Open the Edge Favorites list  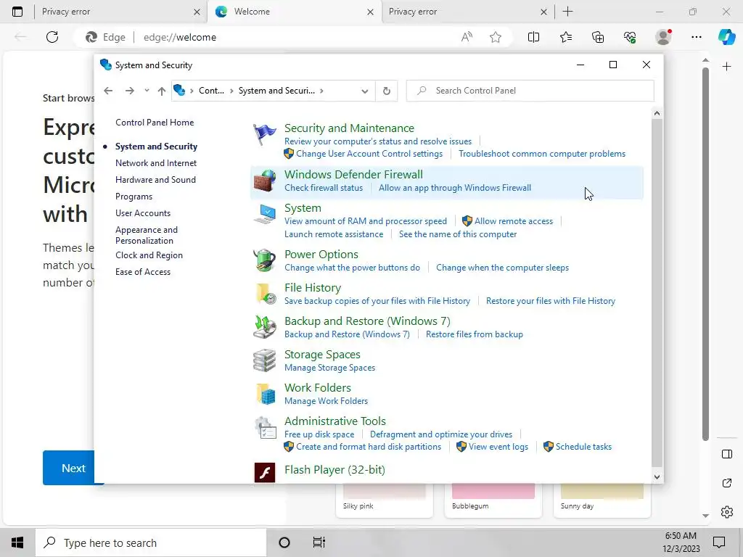566,37
